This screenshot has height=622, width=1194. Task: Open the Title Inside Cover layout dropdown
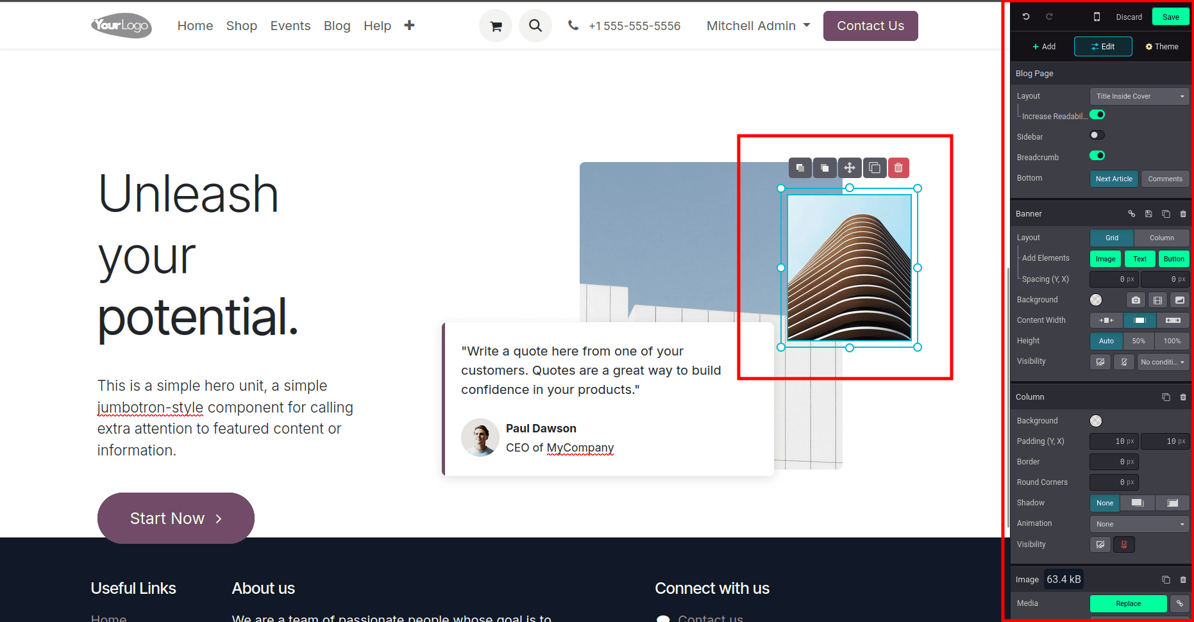(x=1139, y=96)
